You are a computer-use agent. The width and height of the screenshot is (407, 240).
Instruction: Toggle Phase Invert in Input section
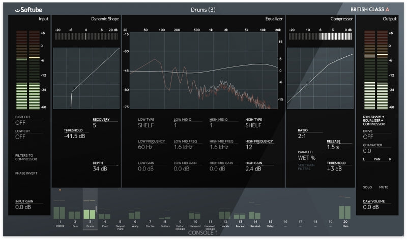coord(26,174)
